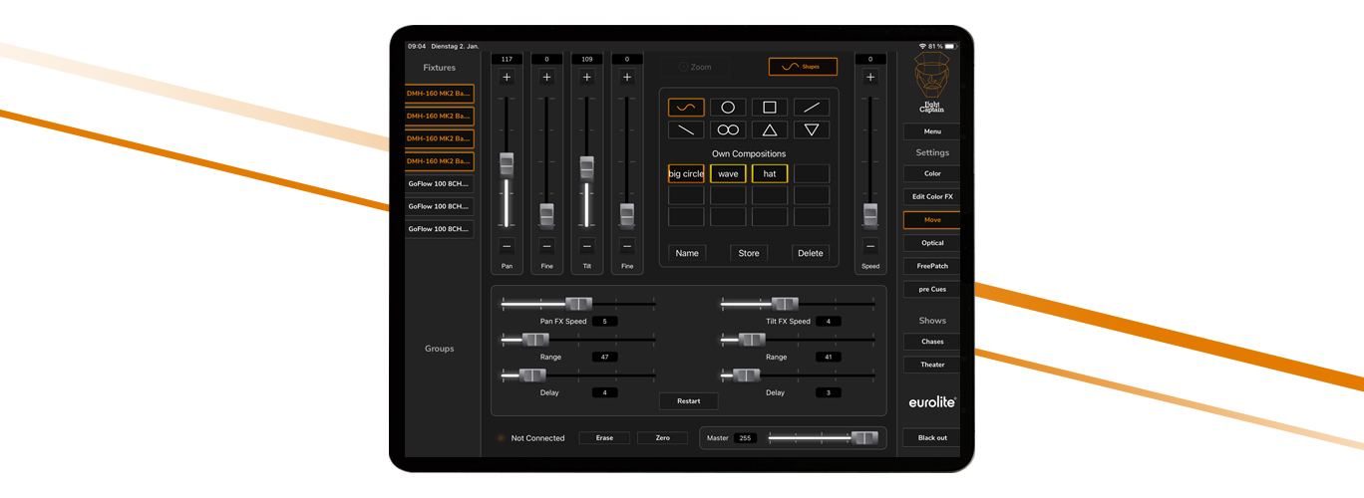Open the Menu in the sidebar

932,131
